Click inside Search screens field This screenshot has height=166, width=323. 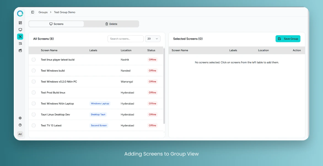(125, 39)
